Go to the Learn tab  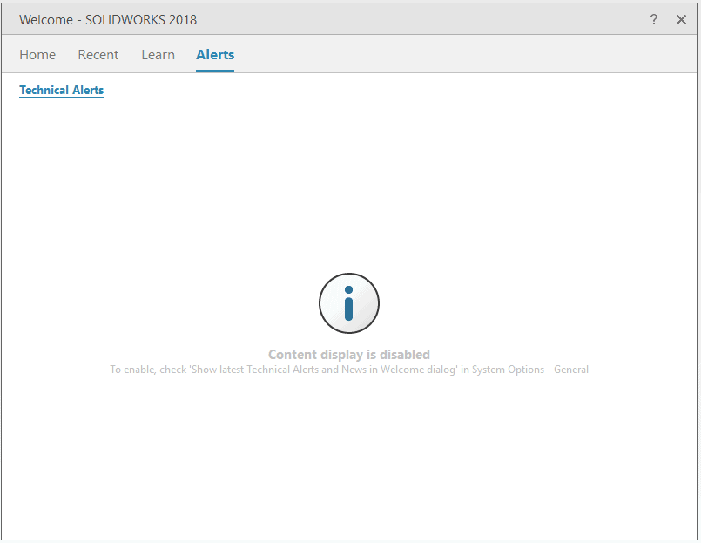(x=158, y=55)
